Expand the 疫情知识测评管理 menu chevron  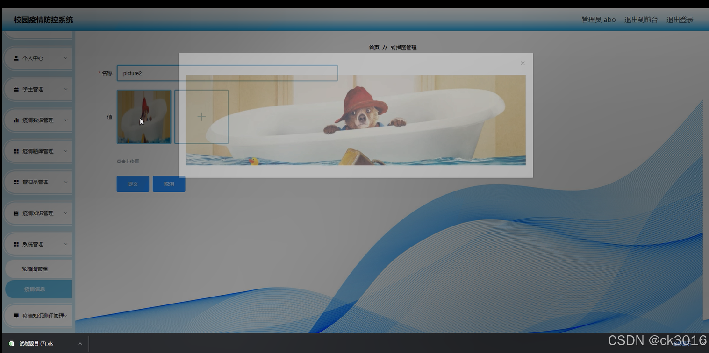click(x=66, y=316)
